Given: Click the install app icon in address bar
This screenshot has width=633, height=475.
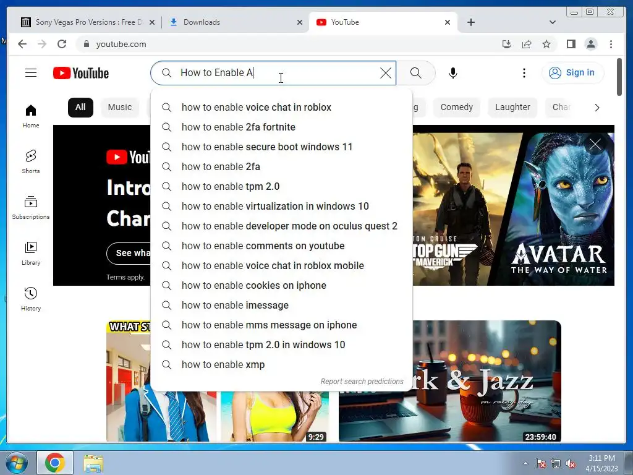Looking at the screenshot, I should 507,44.
